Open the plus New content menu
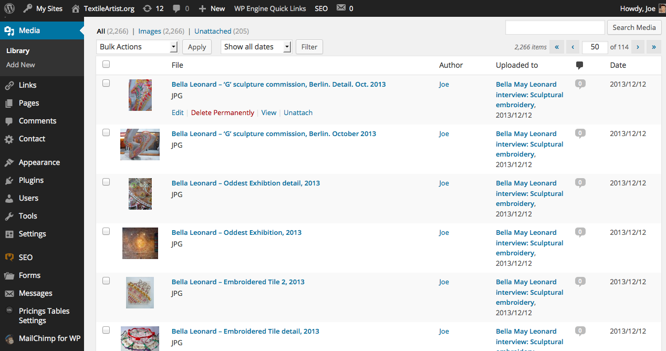 tap(212, 8)
